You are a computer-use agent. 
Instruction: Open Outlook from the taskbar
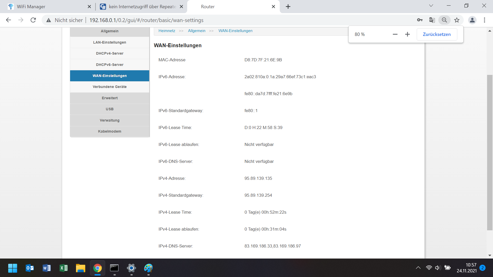30,268
